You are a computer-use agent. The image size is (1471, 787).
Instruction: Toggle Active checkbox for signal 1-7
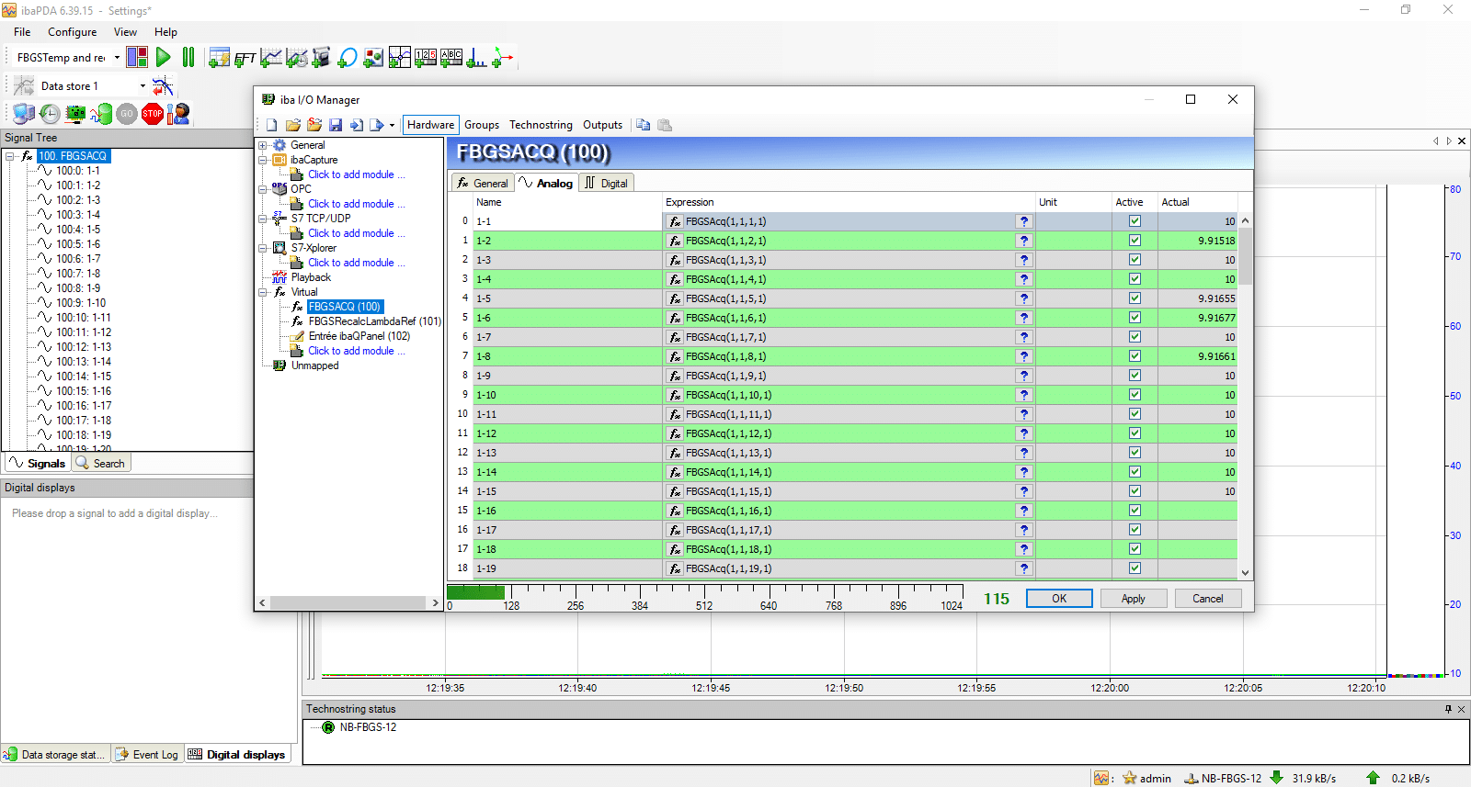tap(1135, 337)
